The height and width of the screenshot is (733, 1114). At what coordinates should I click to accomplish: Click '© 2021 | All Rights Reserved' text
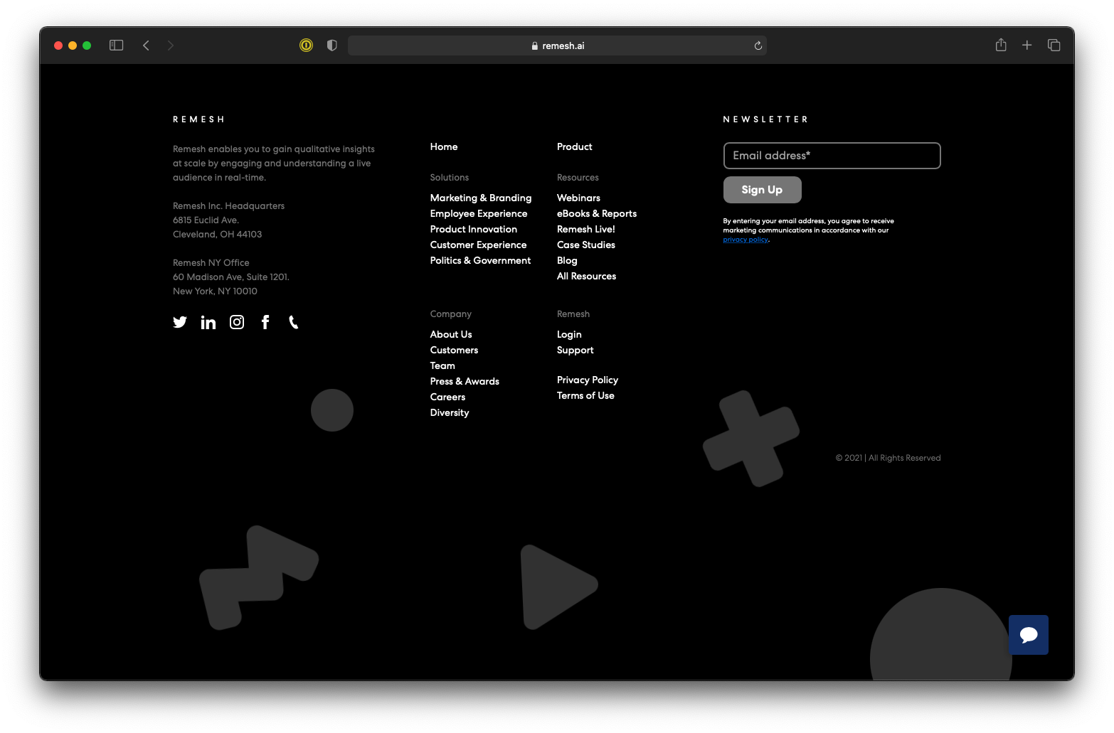point(888,459)
